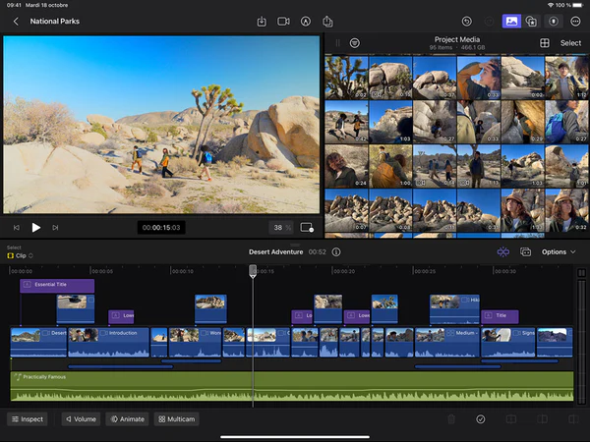The height and width of the screenshot is (442, 590).
Task: Tap the import media icon
Action: pyautogui.click(x=262, y=21)
